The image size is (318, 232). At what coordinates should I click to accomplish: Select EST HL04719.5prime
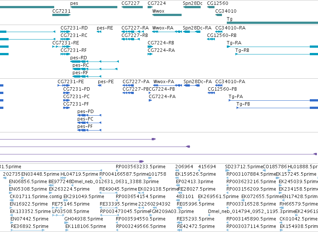(79, 174)
